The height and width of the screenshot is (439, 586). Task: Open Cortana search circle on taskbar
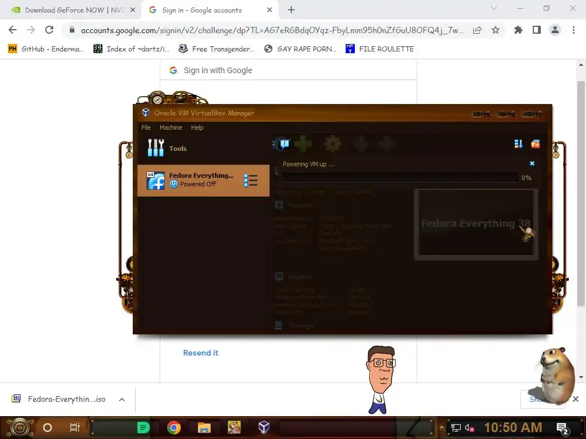47,428
